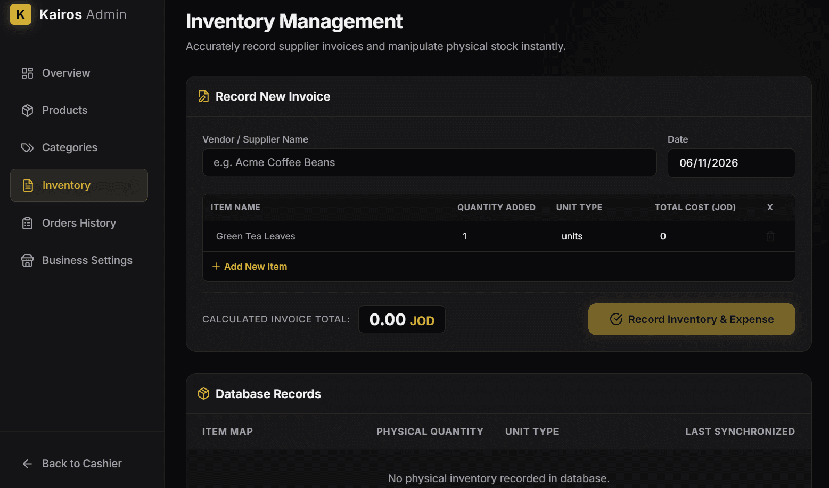Click the TOTAL COST (JOD) column header
Screen dimensions: 829x488
[695, 208]
